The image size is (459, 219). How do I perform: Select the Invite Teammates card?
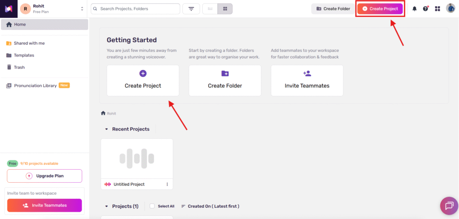tap(307, 81)
